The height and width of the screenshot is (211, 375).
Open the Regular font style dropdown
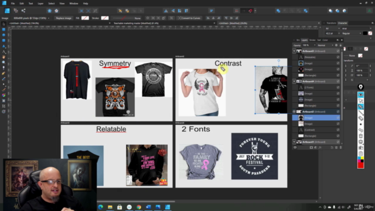point(352,33)
